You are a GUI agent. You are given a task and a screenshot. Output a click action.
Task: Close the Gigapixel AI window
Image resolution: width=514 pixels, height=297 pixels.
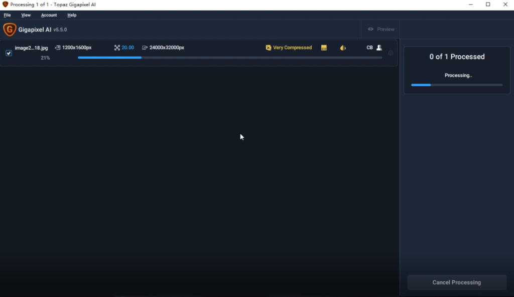pos(505,5)
